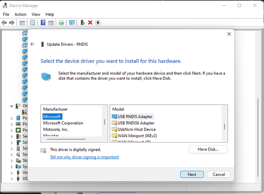Open Help with blue question mark icon
Screen dimensions: 264x194
pos(43,23)
